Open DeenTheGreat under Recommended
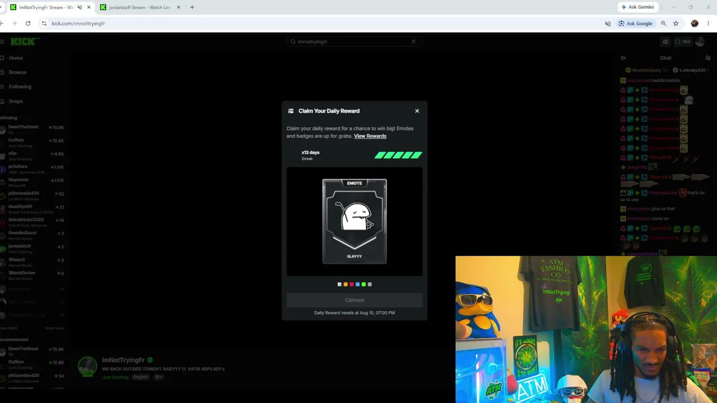 (32, 352)
